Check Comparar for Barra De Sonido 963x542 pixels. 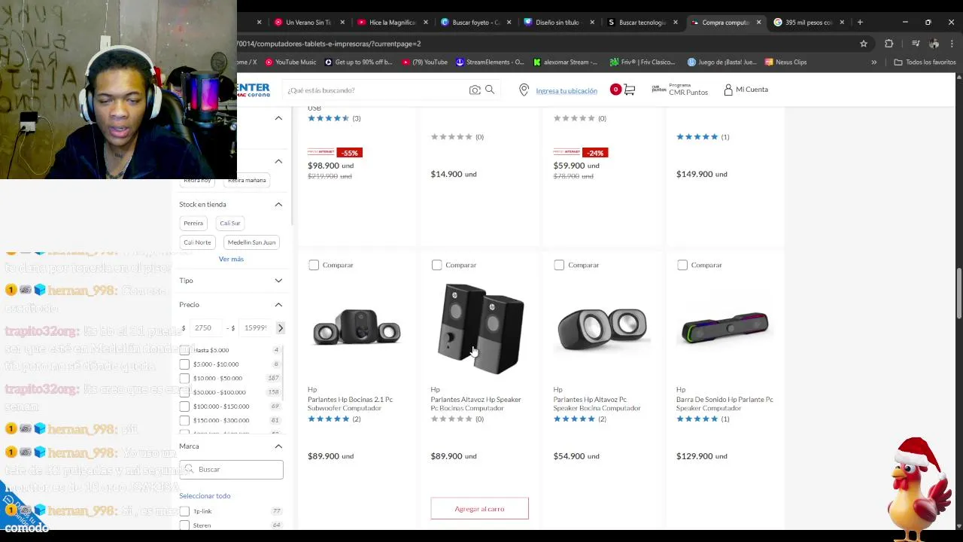pos(682,265)
